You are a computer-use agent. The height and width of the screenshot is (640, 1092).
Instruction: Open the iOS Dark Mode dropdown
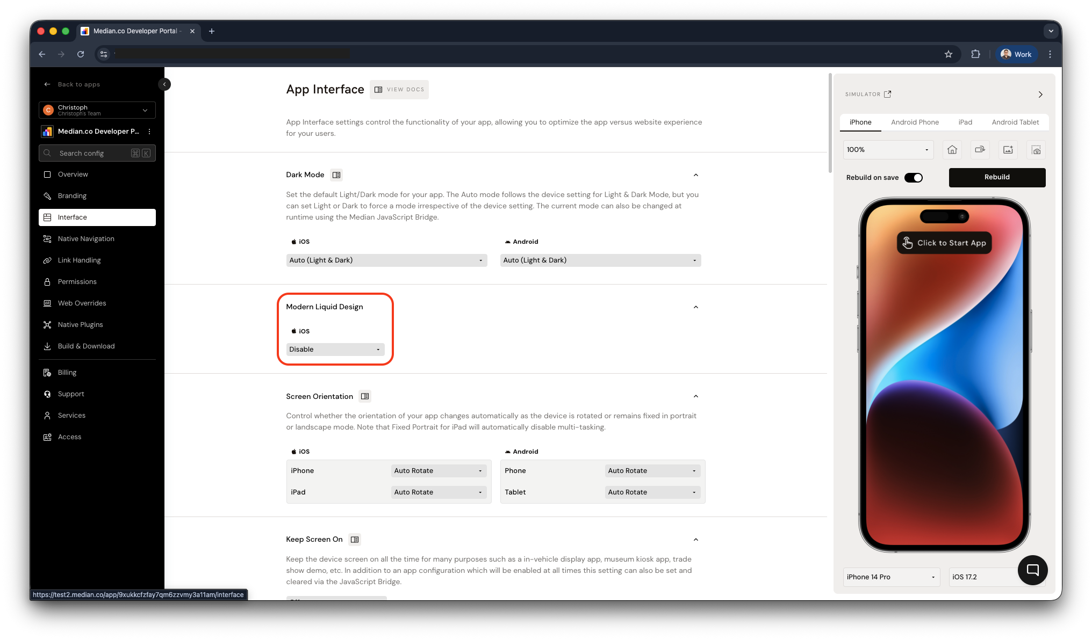tap(386, 260)
